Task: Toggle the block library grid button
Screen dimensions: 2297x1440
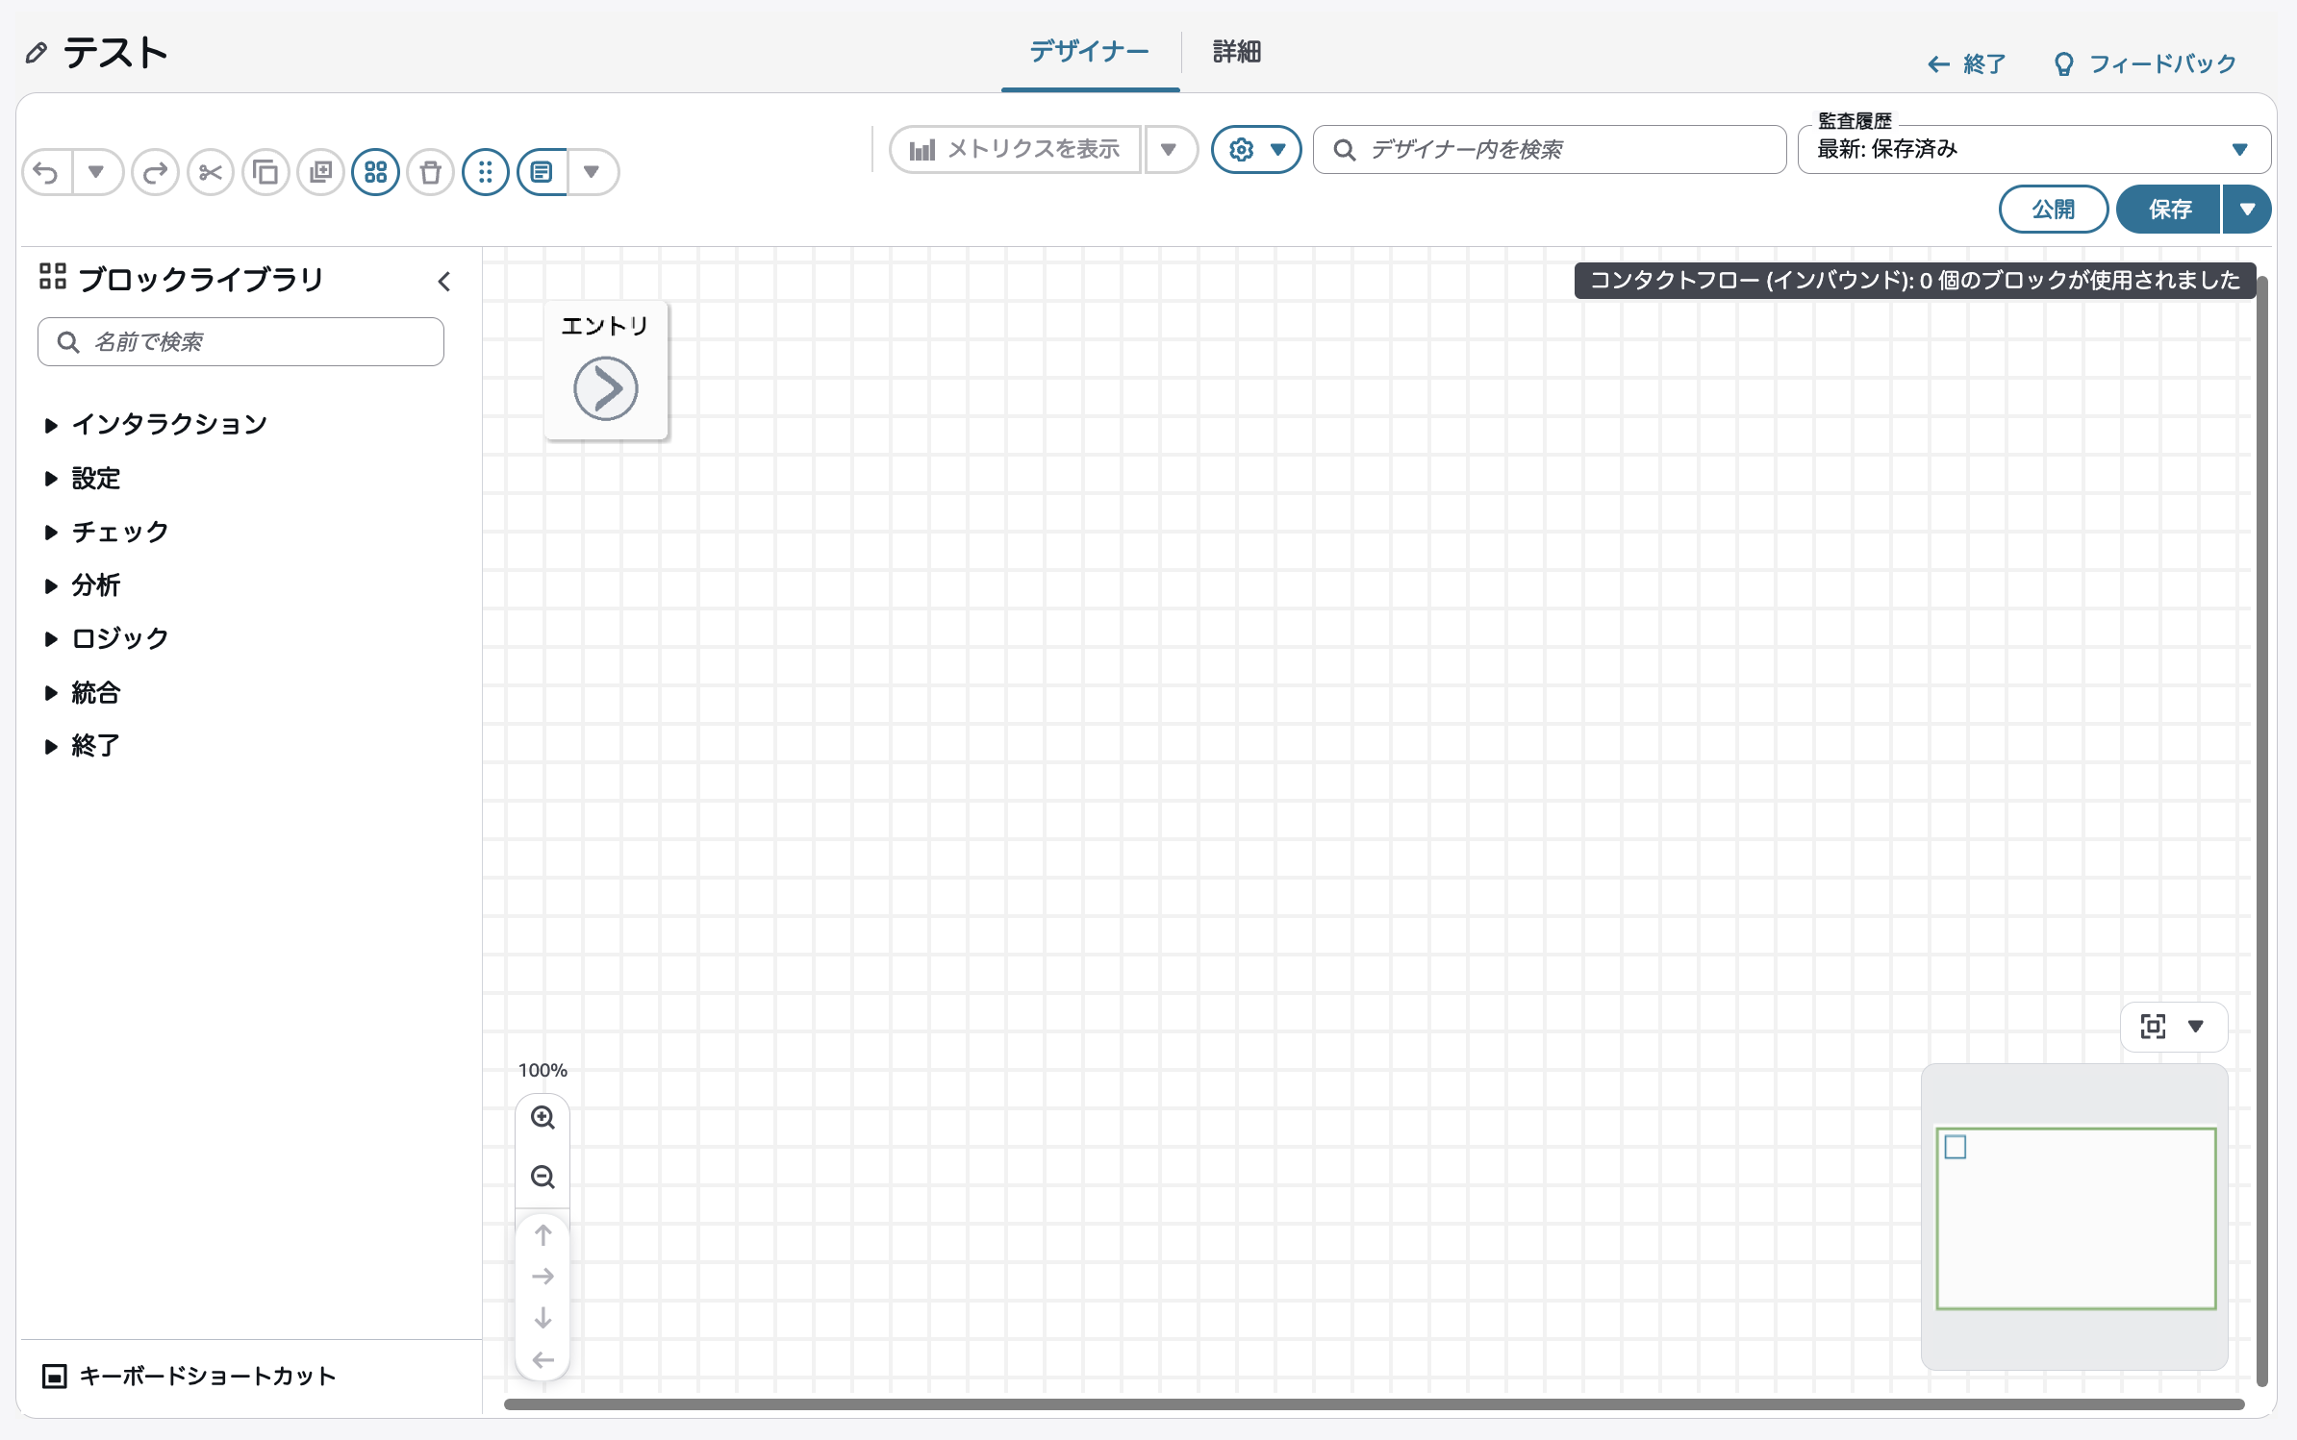Action: coord(375,173)
